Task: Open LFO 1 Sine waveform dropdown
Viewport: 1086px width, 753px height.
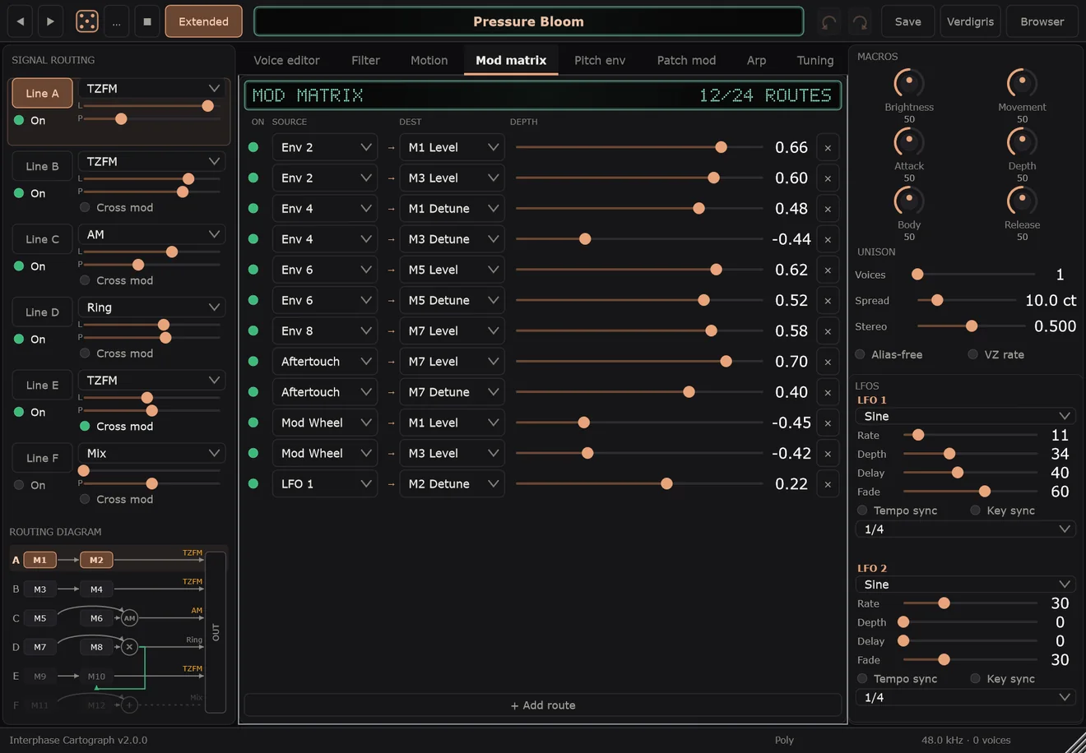Action: (966, 416)
